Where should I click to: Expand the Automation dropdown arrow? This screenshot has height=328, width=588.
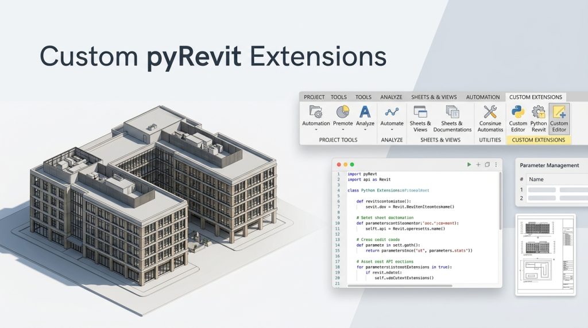click(x=316, y=130)
